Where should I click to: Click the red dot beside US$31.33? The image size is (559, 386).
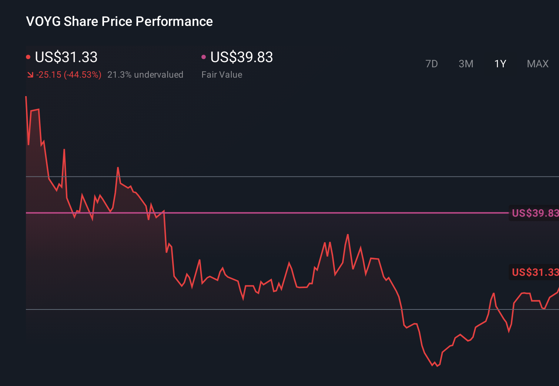click(x=28, y=57)
